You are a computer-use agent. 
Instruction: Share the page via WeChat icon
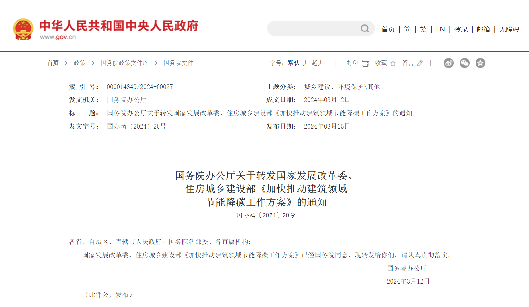point(464,63)
